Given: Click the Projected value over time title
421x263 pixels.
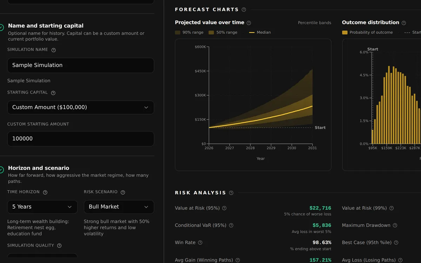Looking at the screenshot, I should coord(209,22).
